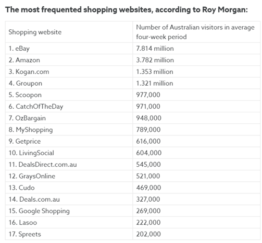The image size is (262, 243).
Task: Select the eBay row name
Action: pos(19,49)
